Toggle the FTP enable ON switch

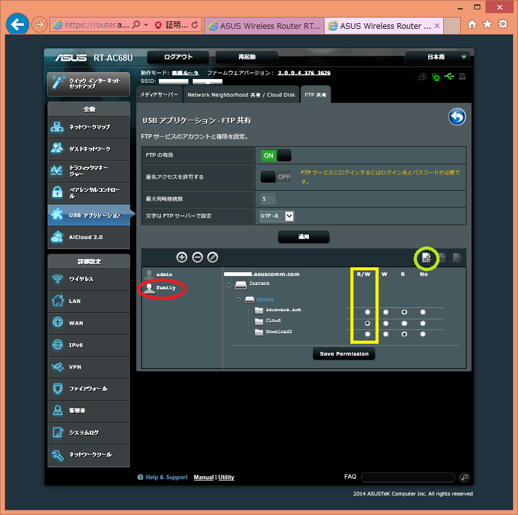276,155
